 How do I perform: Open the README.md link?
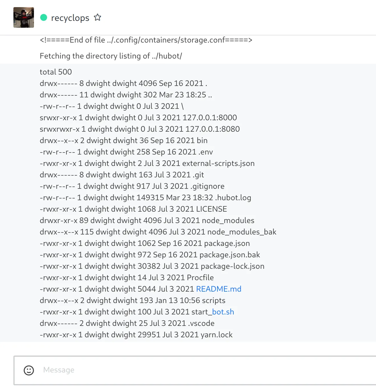[x=219, y=289]
